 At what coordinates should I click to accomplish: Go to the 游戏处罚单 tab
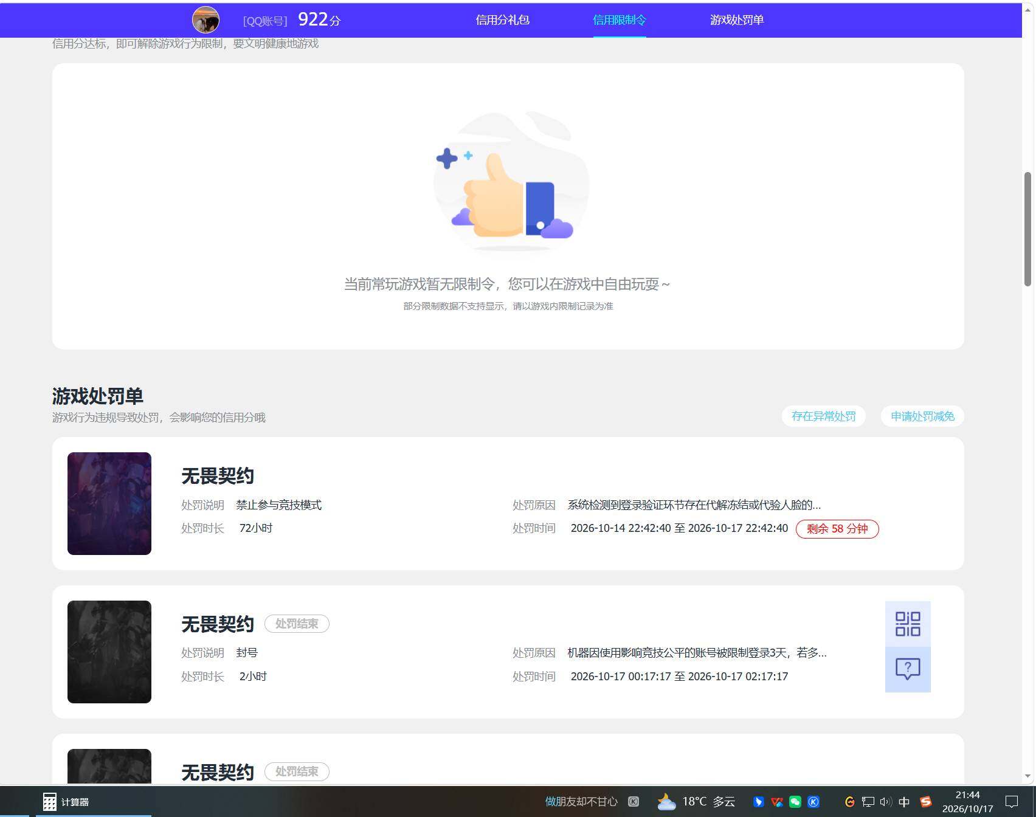[737, 20]
